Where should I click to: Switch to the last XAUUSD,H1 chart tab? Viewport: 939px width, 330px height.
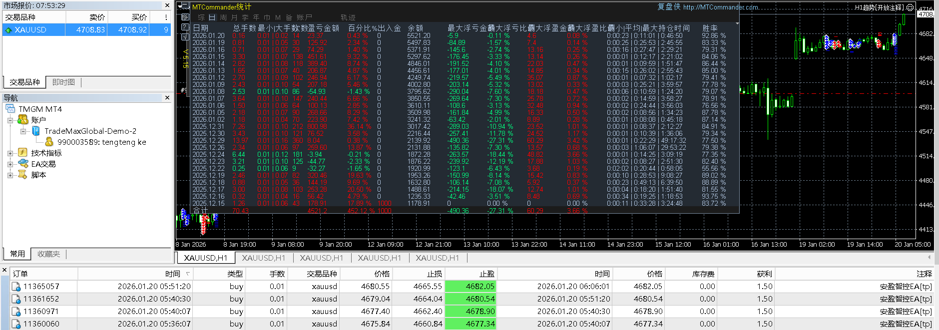(x=438, y=258)
